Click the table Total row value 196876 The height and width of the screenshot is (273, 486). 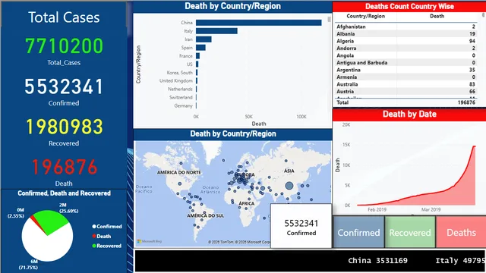coord(466,102)
